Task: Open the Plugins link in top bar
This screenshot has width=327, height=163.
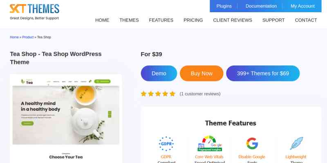Action: tap(224, 6)
